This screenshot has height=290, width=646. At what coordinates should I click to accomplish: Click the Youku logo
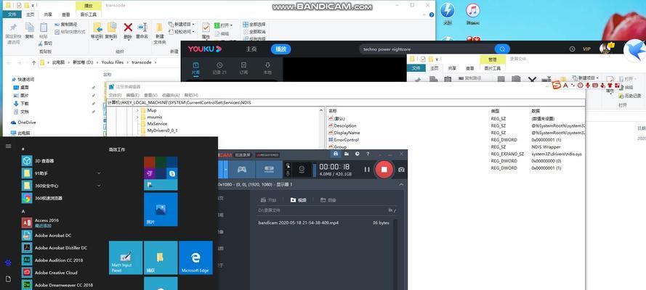pyautogui.click(x=205, y=49)
